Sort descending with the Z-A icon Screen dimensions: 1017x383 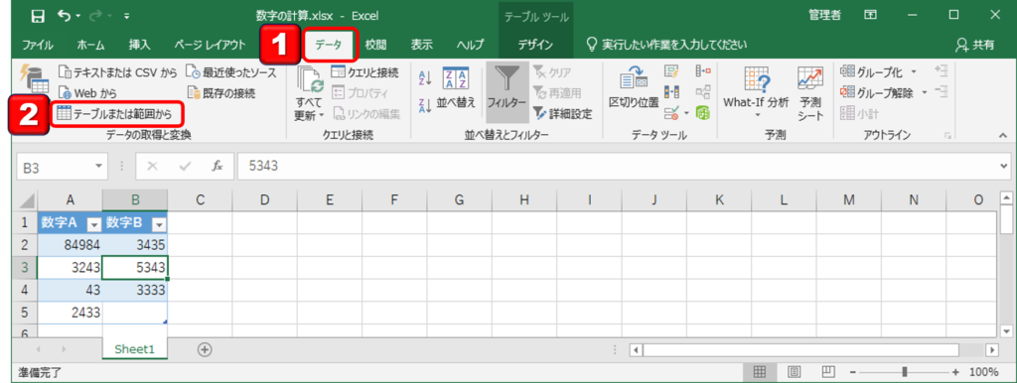425,105
